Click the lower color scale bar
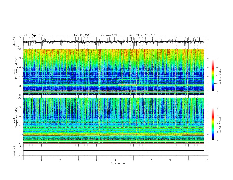This screenshot has height=180, width=233. 213,124
